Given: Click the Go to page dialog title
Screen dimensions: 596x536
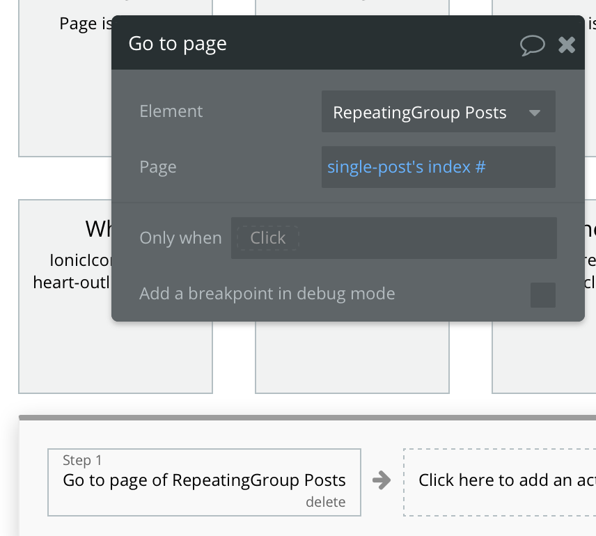Looking at the screenshot, I should coord(178,44).
